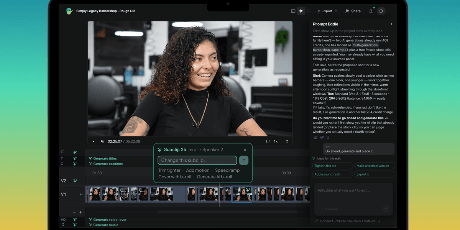The height and width of the screenshot is (230, 460).
Task: Enter fullscreen video preview
Action: pos(287,141)
